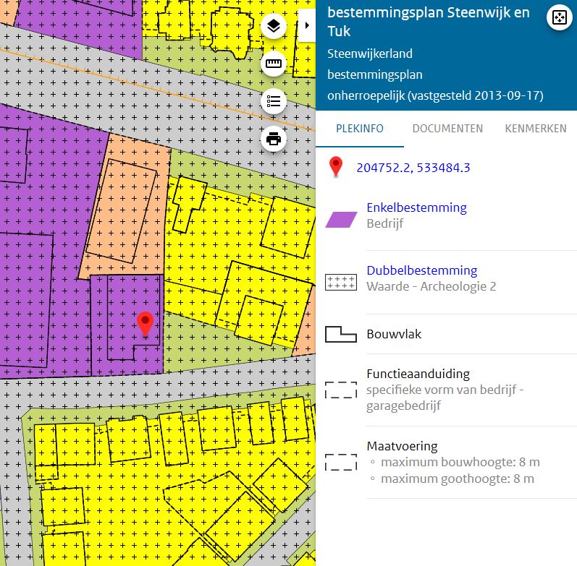Click the purple Bedrijf color swatch
The image size is (577, 566).
point(341,220)
